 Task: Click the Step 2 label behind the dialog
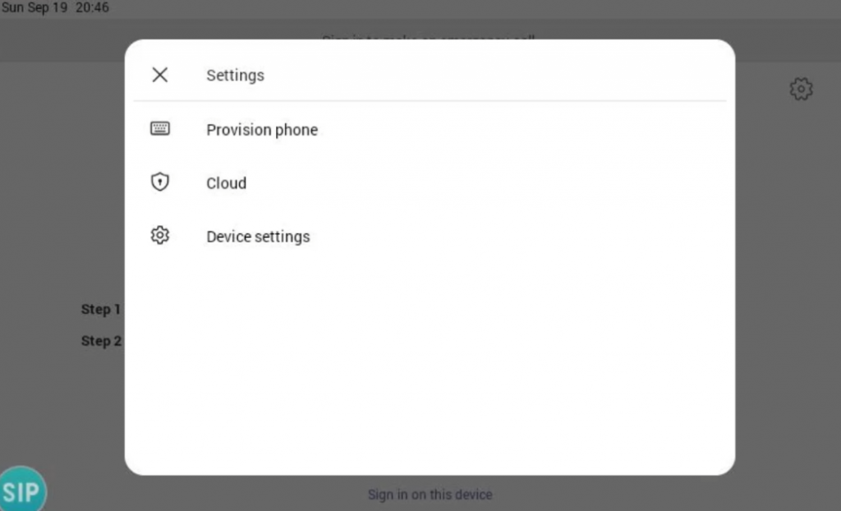point(101,341)
